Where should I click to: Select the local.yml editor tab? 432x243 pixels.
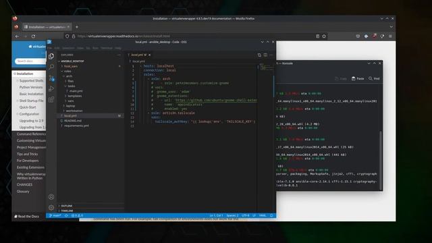point(139,55)
